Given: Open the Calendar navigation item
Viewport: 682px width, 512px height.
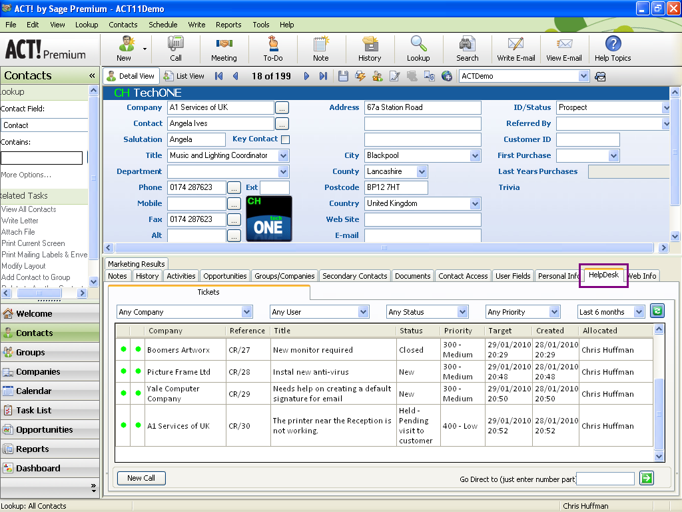Looking at the screenshot, I should (x=49, y=391).
